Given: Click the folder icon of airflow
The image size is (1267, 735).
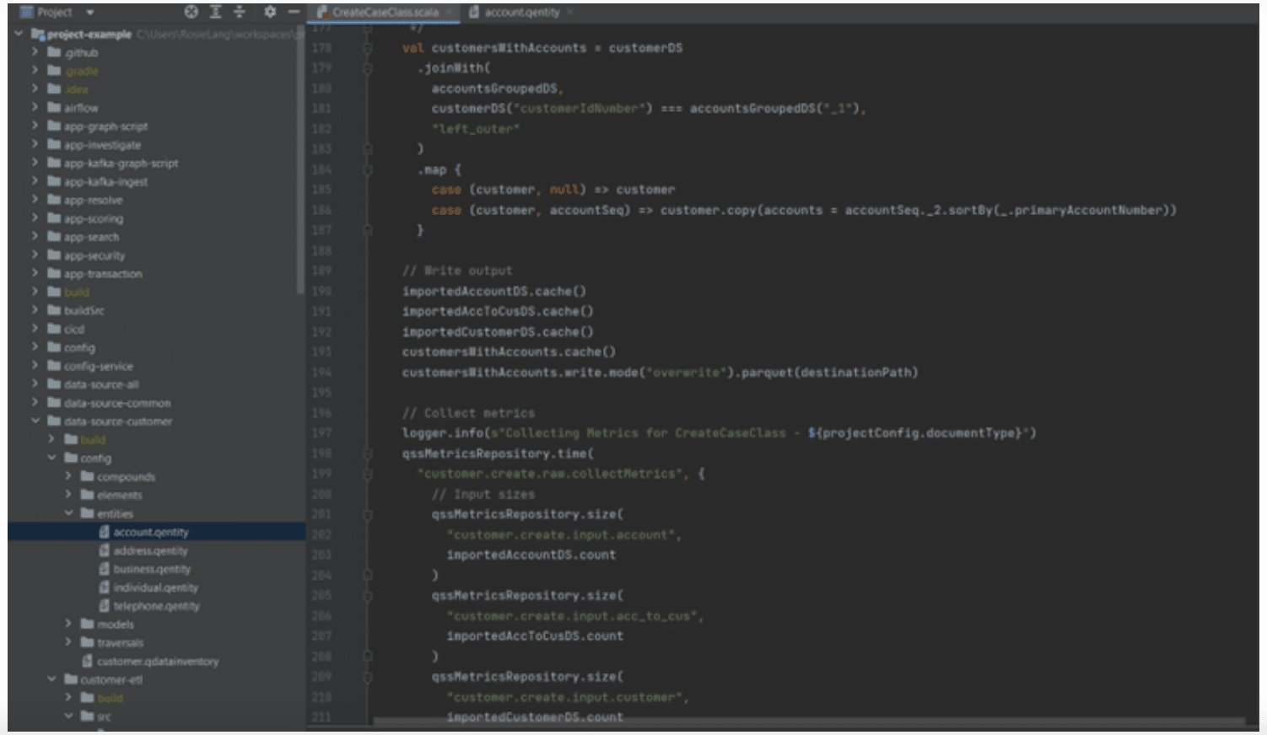Looking at the screenshot, I should pos(54,108).
